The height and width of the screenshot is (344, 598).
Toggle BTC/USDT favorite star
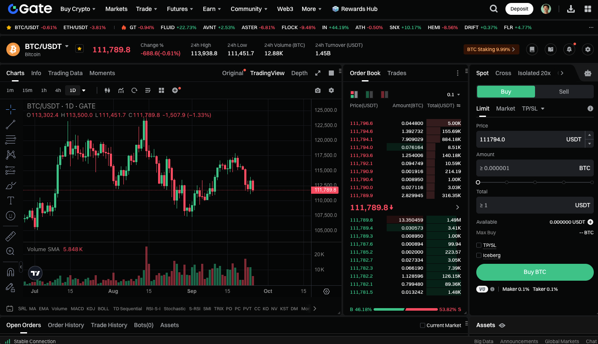click(79, 49)
